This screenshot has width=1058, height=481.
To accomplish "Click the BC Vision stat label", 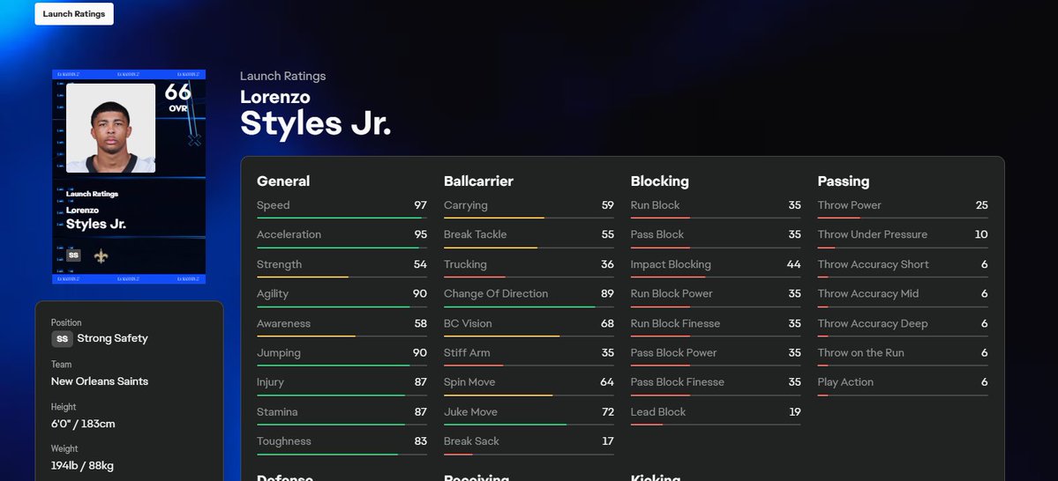I will tap(468, 323).
